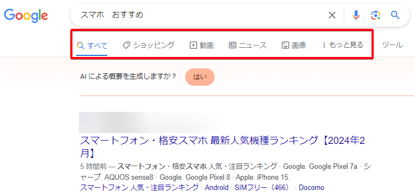Screen dimensions: 414x196
Task: Open the スマートフォン・格安スマホ 最新人気機種ランキング result
Action: [222, 147]
